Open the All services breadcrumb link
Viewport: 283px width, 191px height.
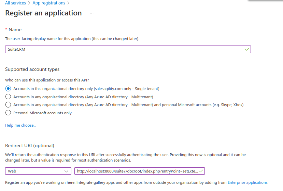[15, 3]
